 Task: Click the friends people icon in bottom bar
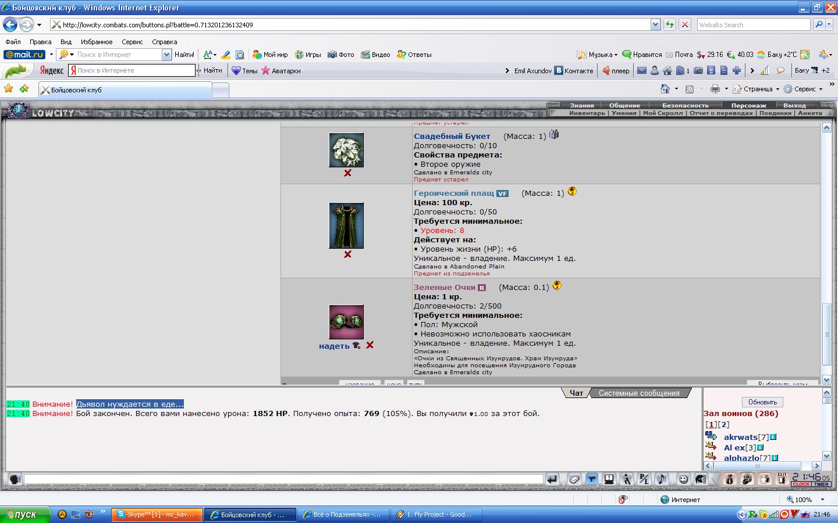click(x=765, y=479)
